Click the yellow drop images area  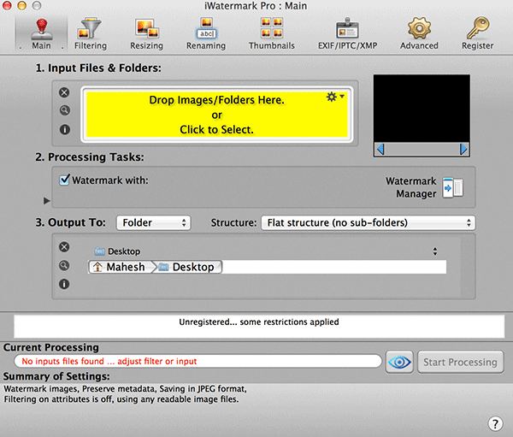[x=216, y=115]
